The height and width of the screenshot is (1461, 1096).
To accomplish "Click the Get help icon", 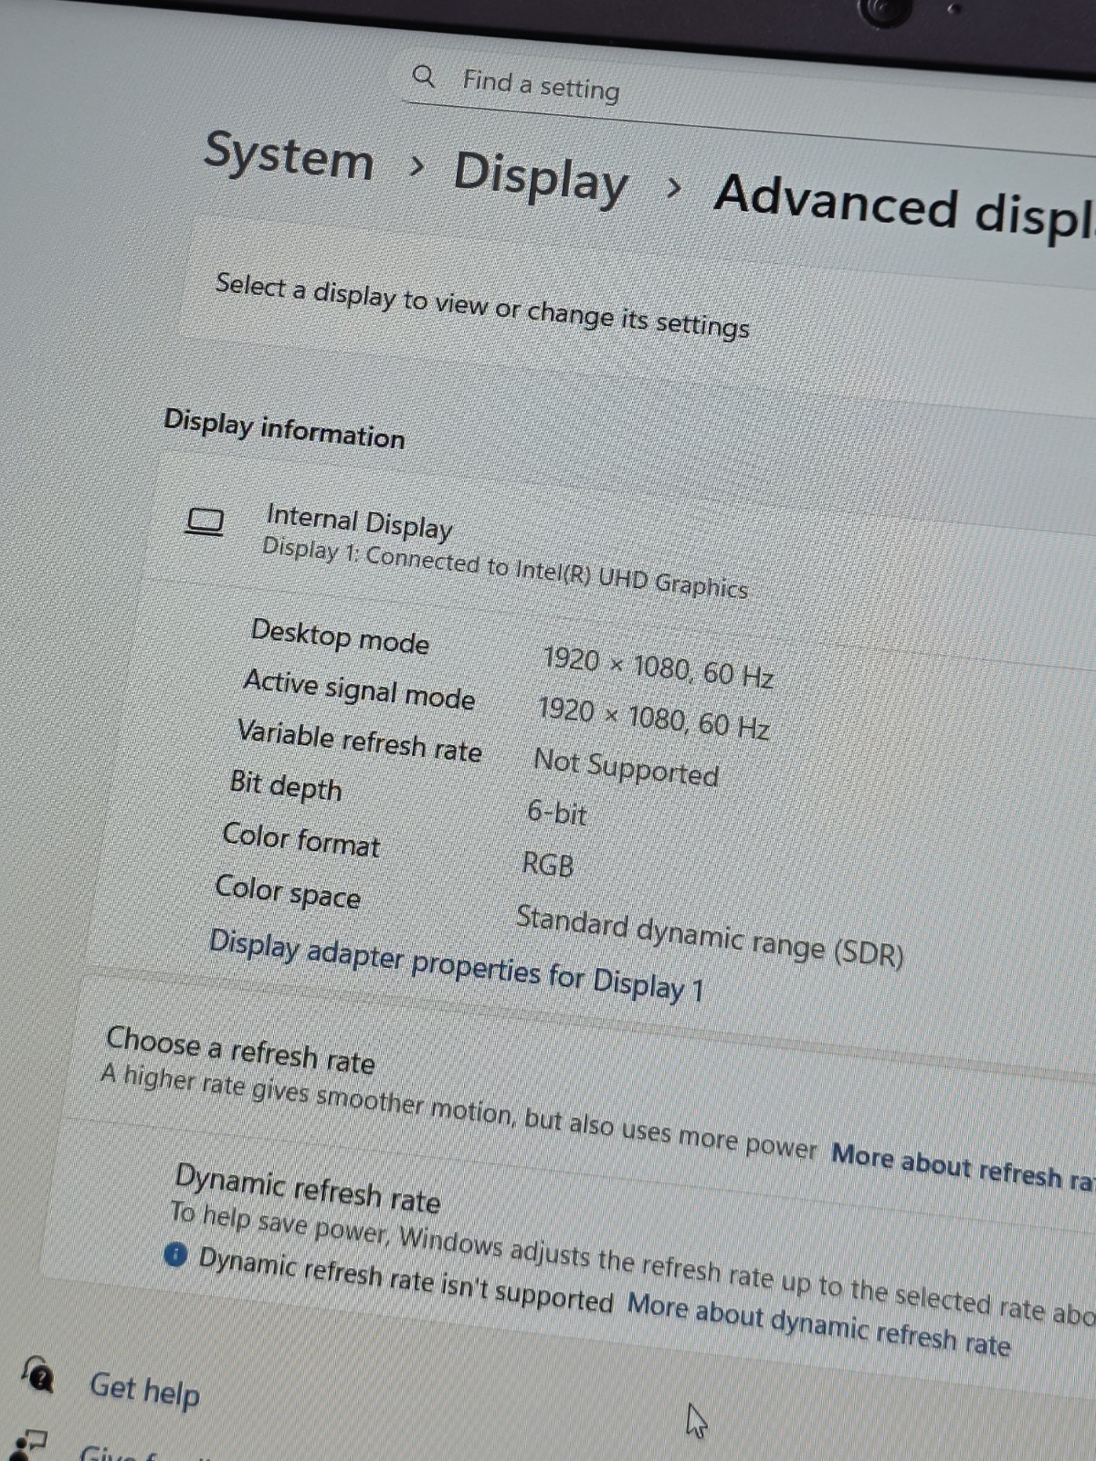I will [38, 1374].
